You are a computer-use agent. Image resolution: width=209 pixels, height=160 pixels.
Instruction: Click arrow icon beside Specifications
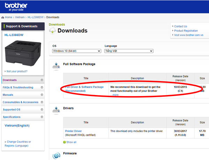[x=42, y=117]
